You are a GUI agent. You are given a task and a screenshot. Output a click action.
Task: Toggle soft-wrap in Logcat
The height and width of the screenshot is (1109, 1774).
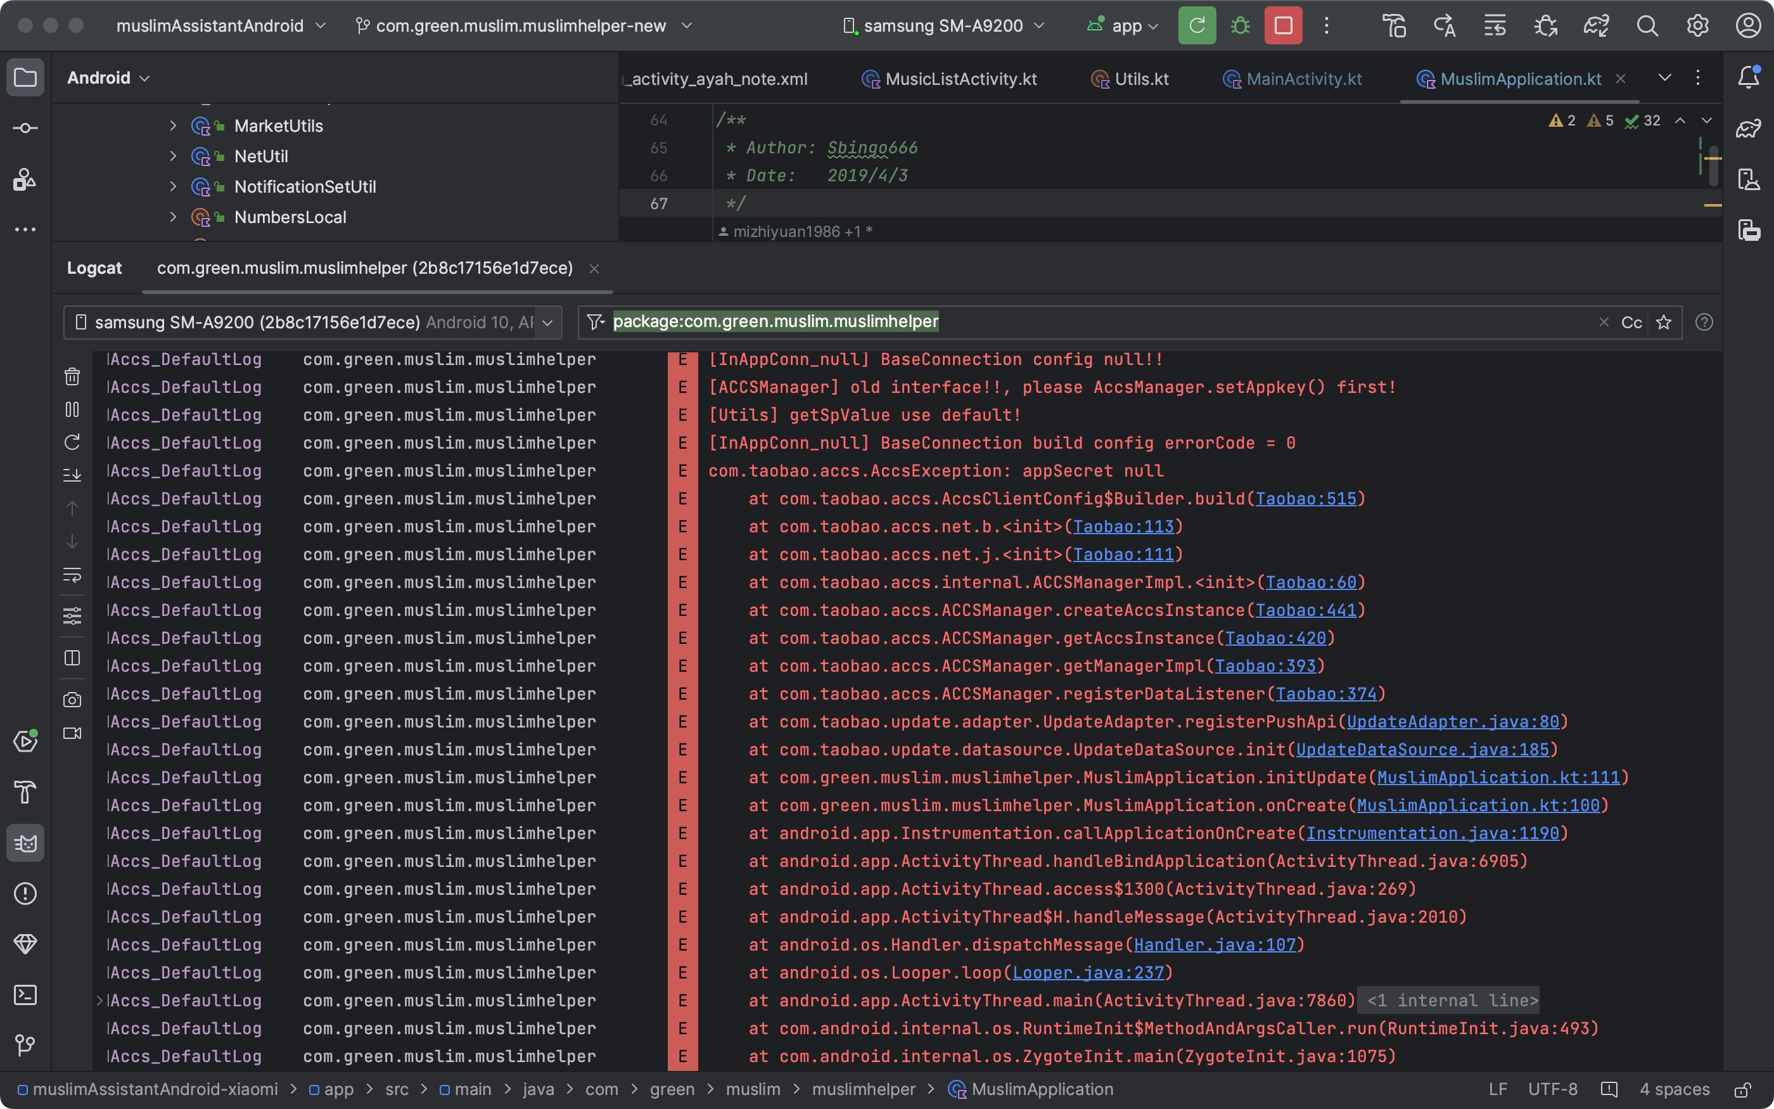coord(72,575)
